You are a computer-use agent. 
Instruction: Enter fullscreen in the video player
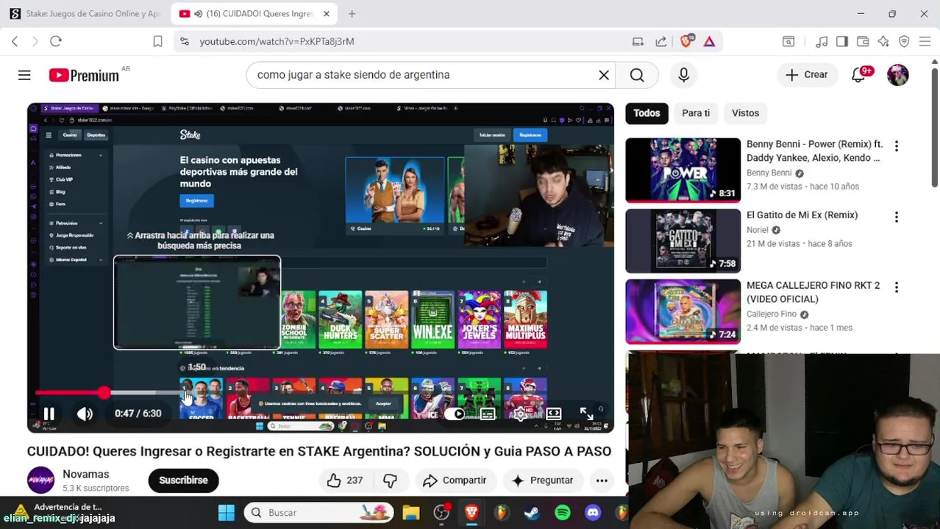pos(586,414)
